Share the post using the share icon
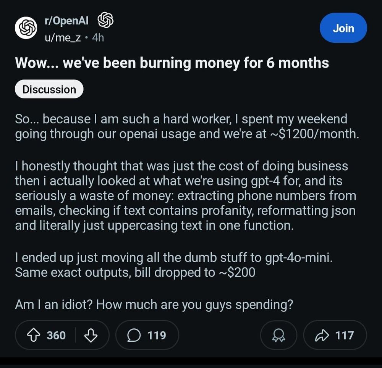382x368 pixels. click(323, 335)
